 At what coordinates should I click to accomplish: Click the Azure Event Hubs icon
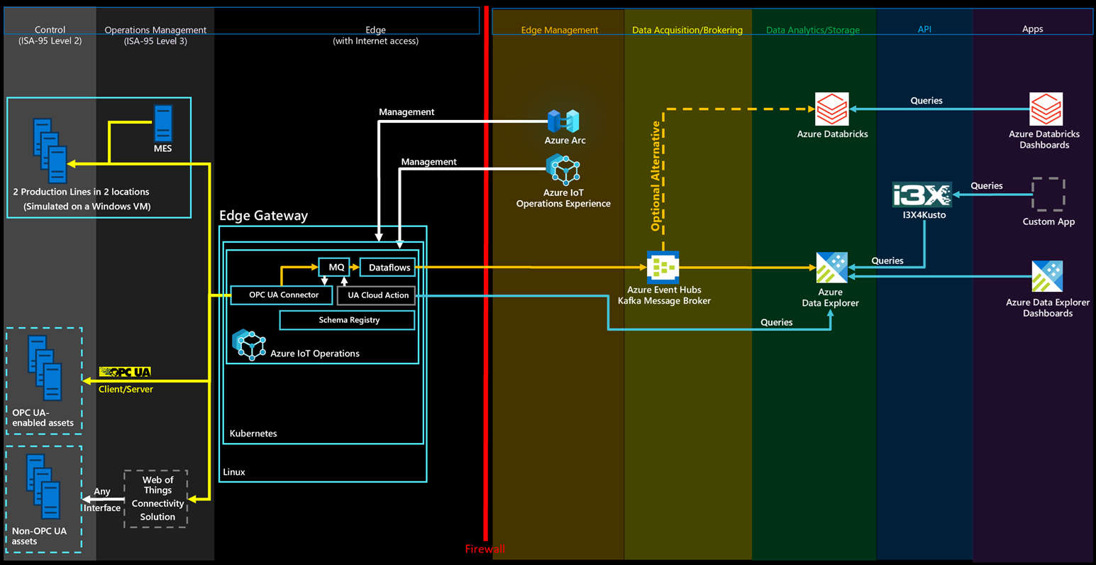(x=663, y=267)
